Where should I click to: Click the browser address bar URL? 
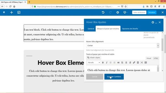pos(75,6)
